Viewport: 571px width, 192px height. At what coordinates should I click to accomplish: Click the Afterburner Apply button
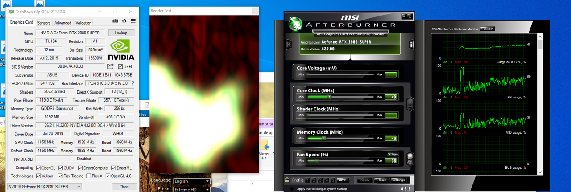click(365, 180)
